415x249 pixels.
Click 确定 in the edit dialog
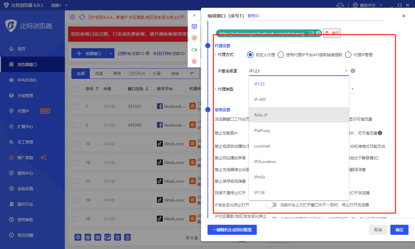(x=399, y=230)
